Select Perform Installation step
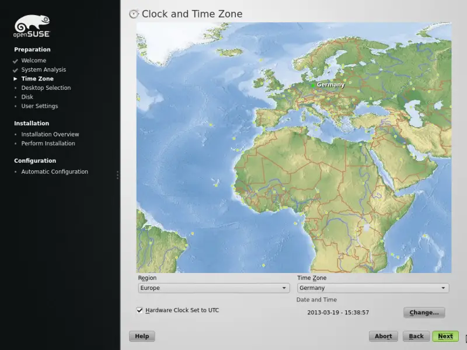 point(48,143)
